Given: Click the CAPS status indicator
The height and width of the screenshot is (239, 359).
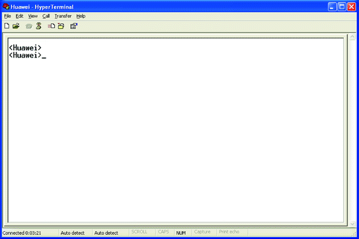Looking at the screenshot, I should click(x=163, y=232).
